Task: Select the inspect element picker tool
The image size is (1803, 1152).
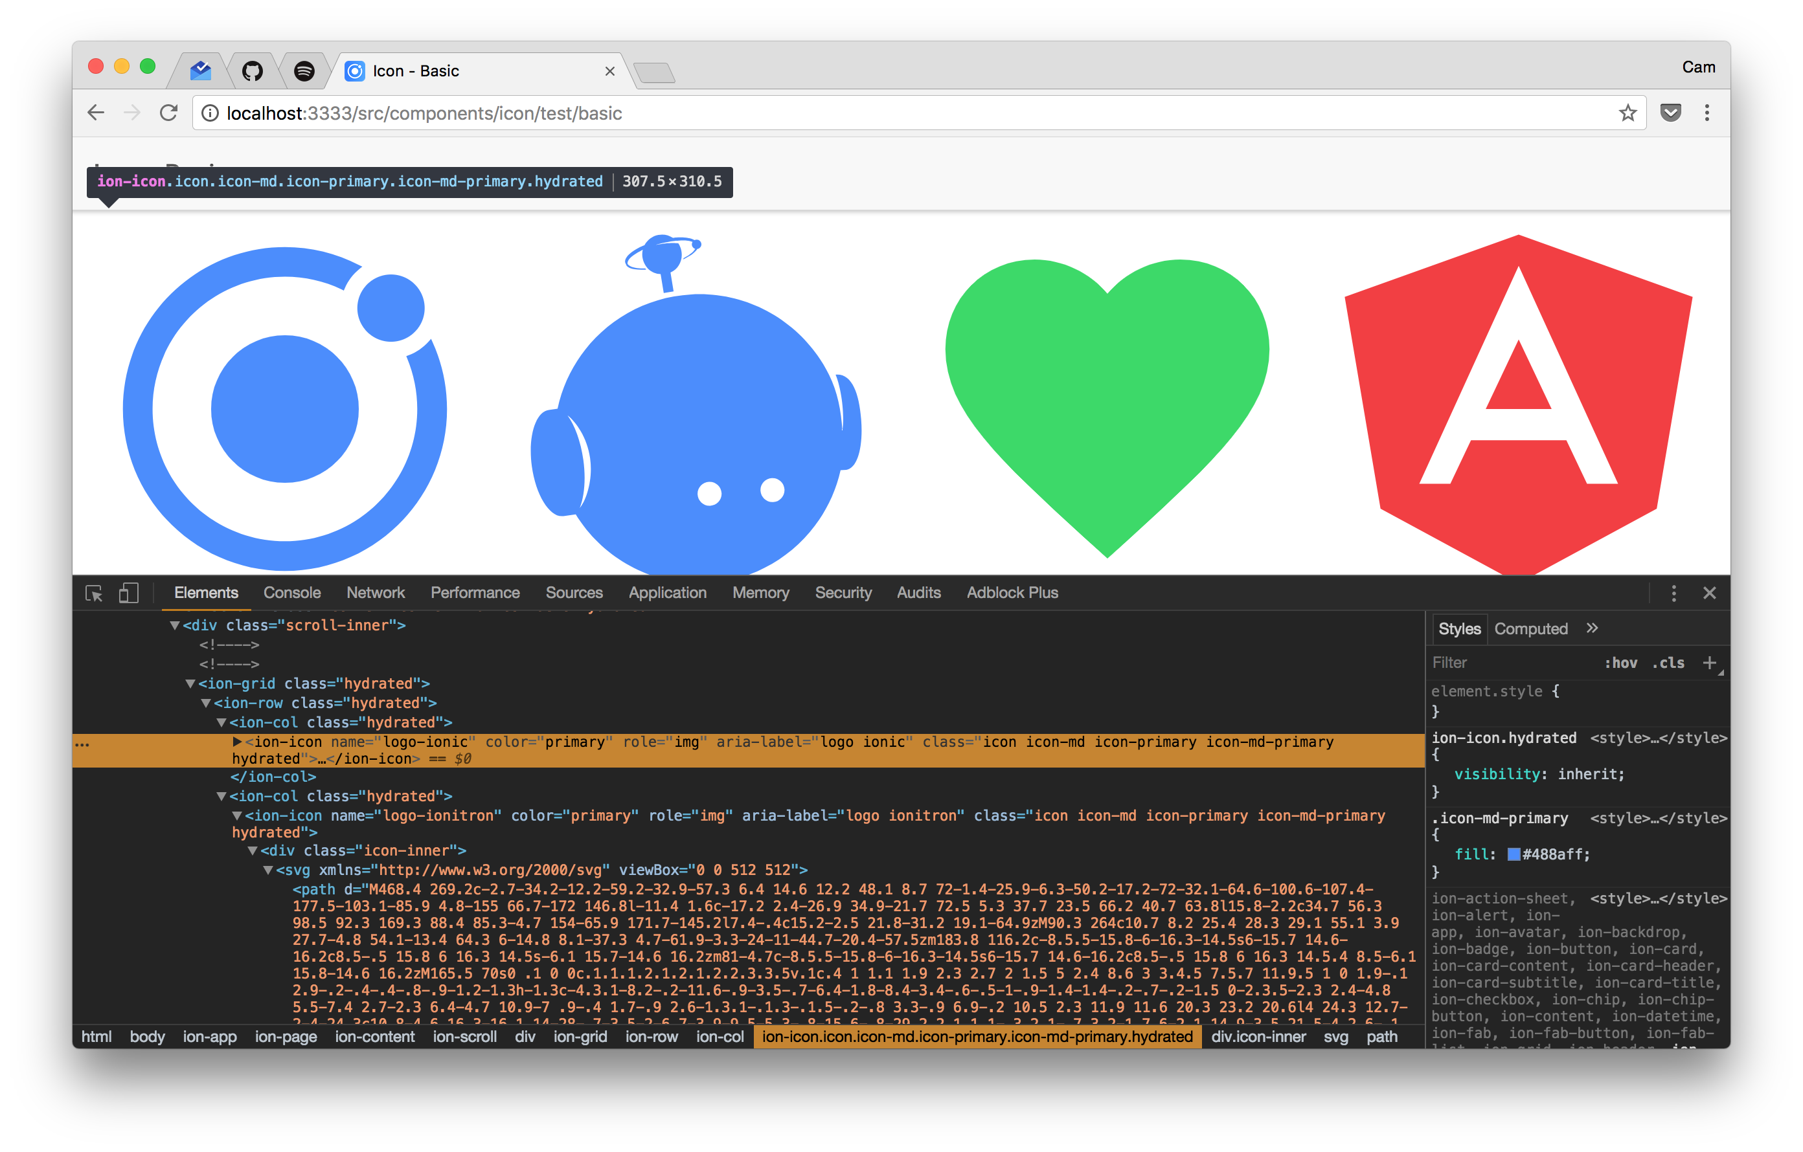Action: tap(95, 593)
